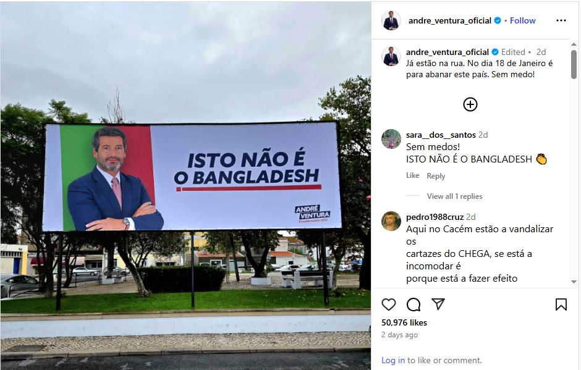
Task: Expand View all 1 replies
Action: point(455,196)
